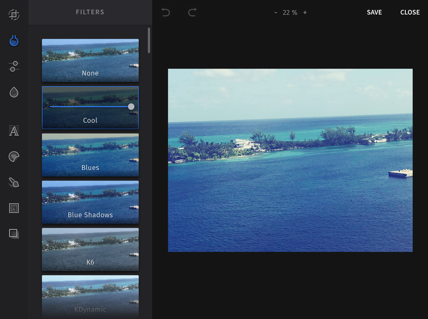Open the Adjustments sliders tool

point(14,66)
